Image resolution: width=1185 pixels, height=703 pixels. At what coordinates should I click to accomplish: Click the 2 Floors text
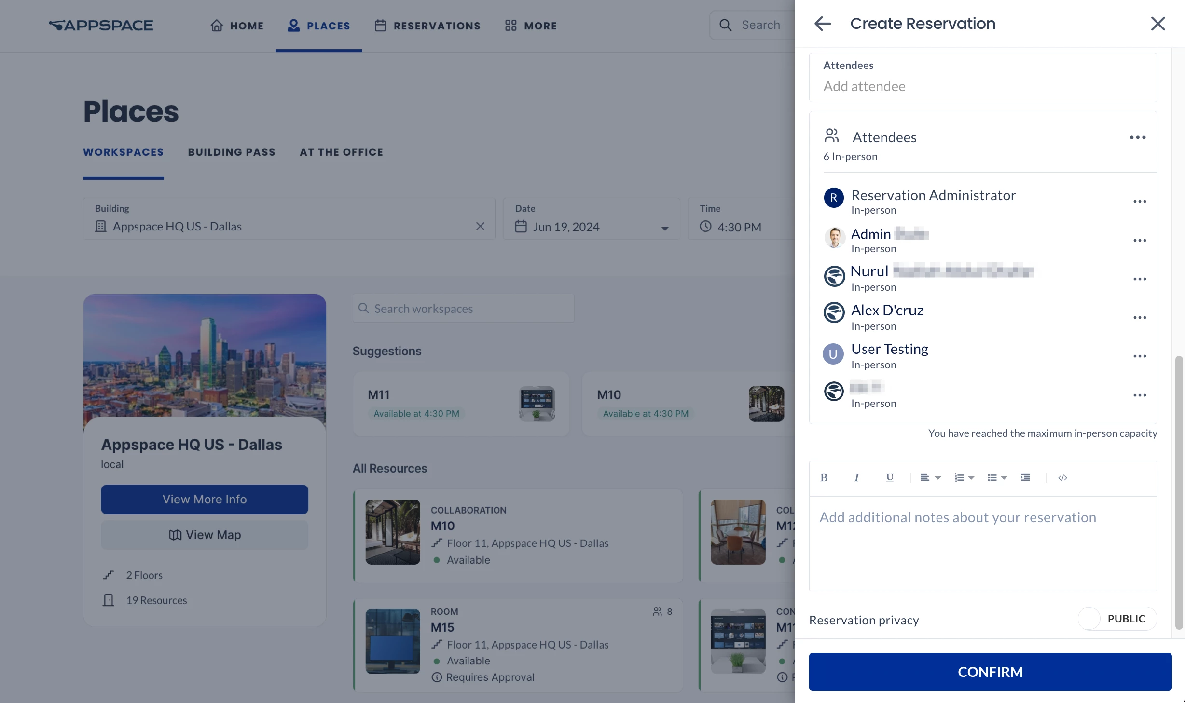[144, 575]
